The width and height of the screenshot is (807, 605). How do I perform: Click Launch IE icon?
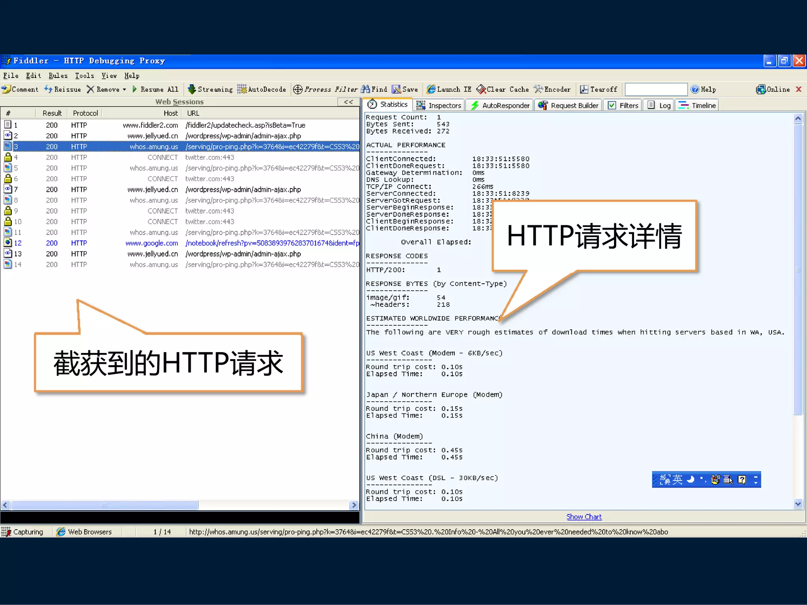(x=431, y=89)
